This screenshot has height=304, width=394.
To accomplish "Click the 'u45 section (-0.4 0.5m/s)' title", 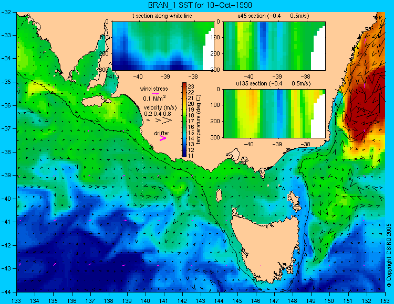I will [x=273, y=16].
